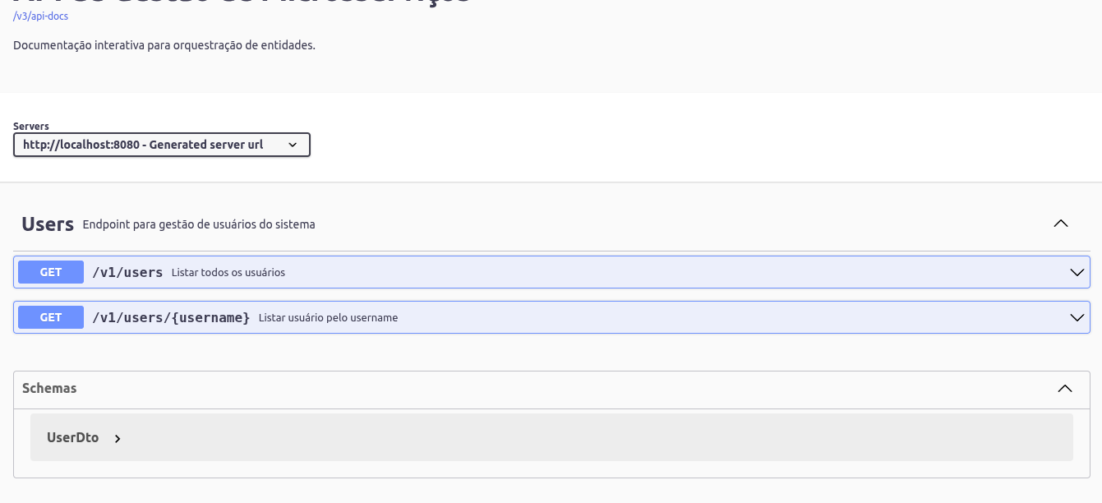Click the Users section heading
1102x503 pixels.
click(47, 223)
